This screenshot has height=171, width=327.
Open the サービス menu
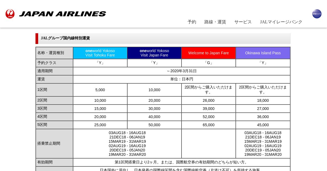[x=243, y=22]
